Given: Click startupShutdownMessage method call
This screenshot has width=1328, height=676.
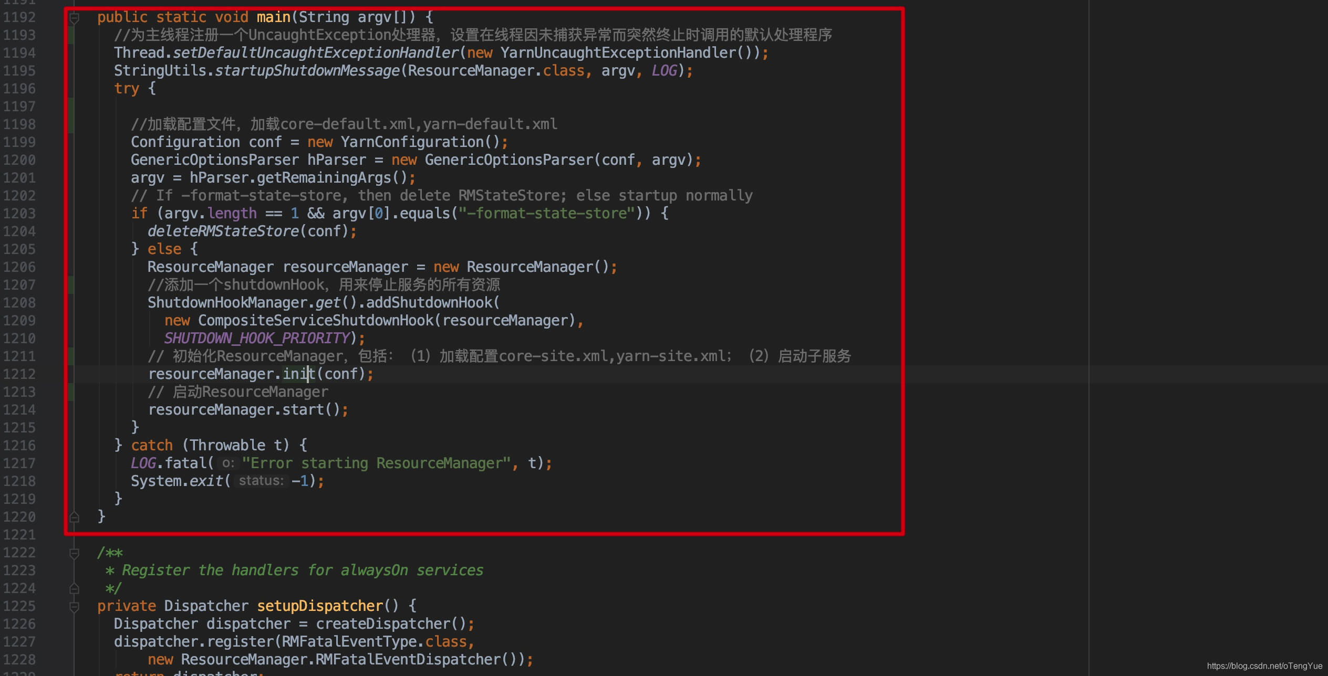Looking at the screenshot, I should click(307, 71).
